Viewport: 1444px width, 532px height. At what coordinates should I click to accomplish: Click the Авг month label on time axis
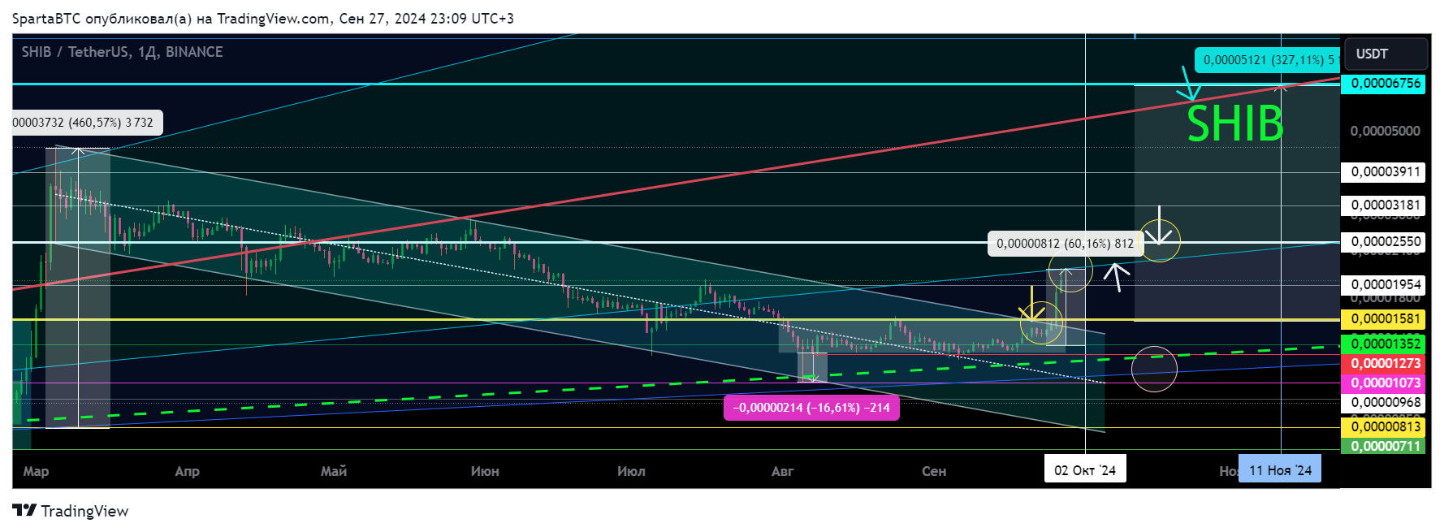[782, 472]
